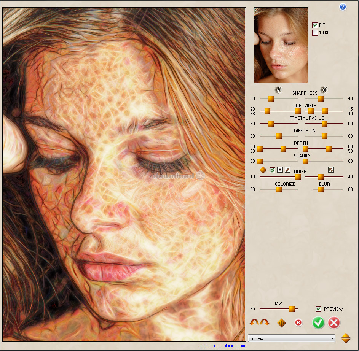Click the right starburst icon above Sharpness
This screenshot has height=351, width=359.
[x=324, y=90]
